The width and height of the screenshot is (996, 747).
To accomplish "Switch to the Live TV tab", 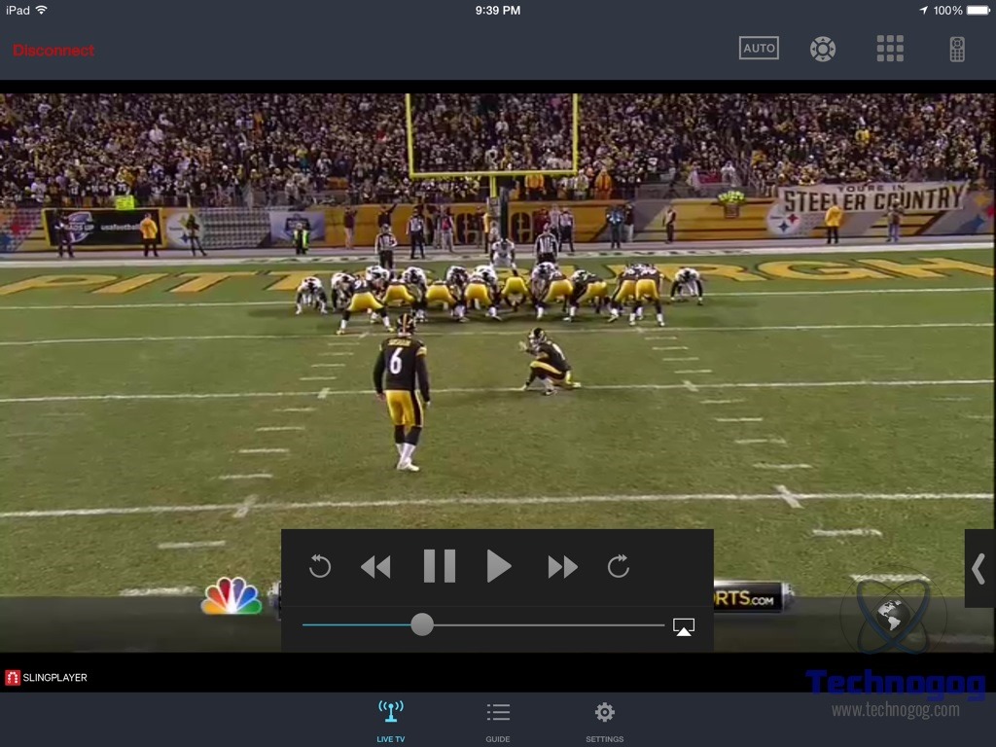I will (391, 721).
